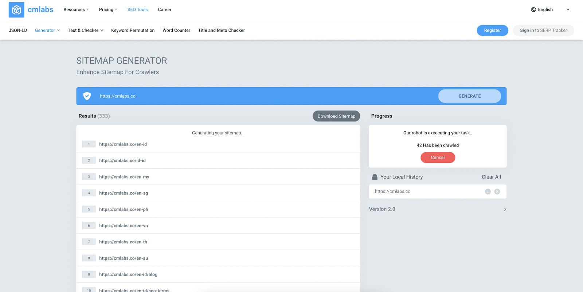583x292 pixels.
Task: Open the SEO Tools menu item
Action: (138, 10)
